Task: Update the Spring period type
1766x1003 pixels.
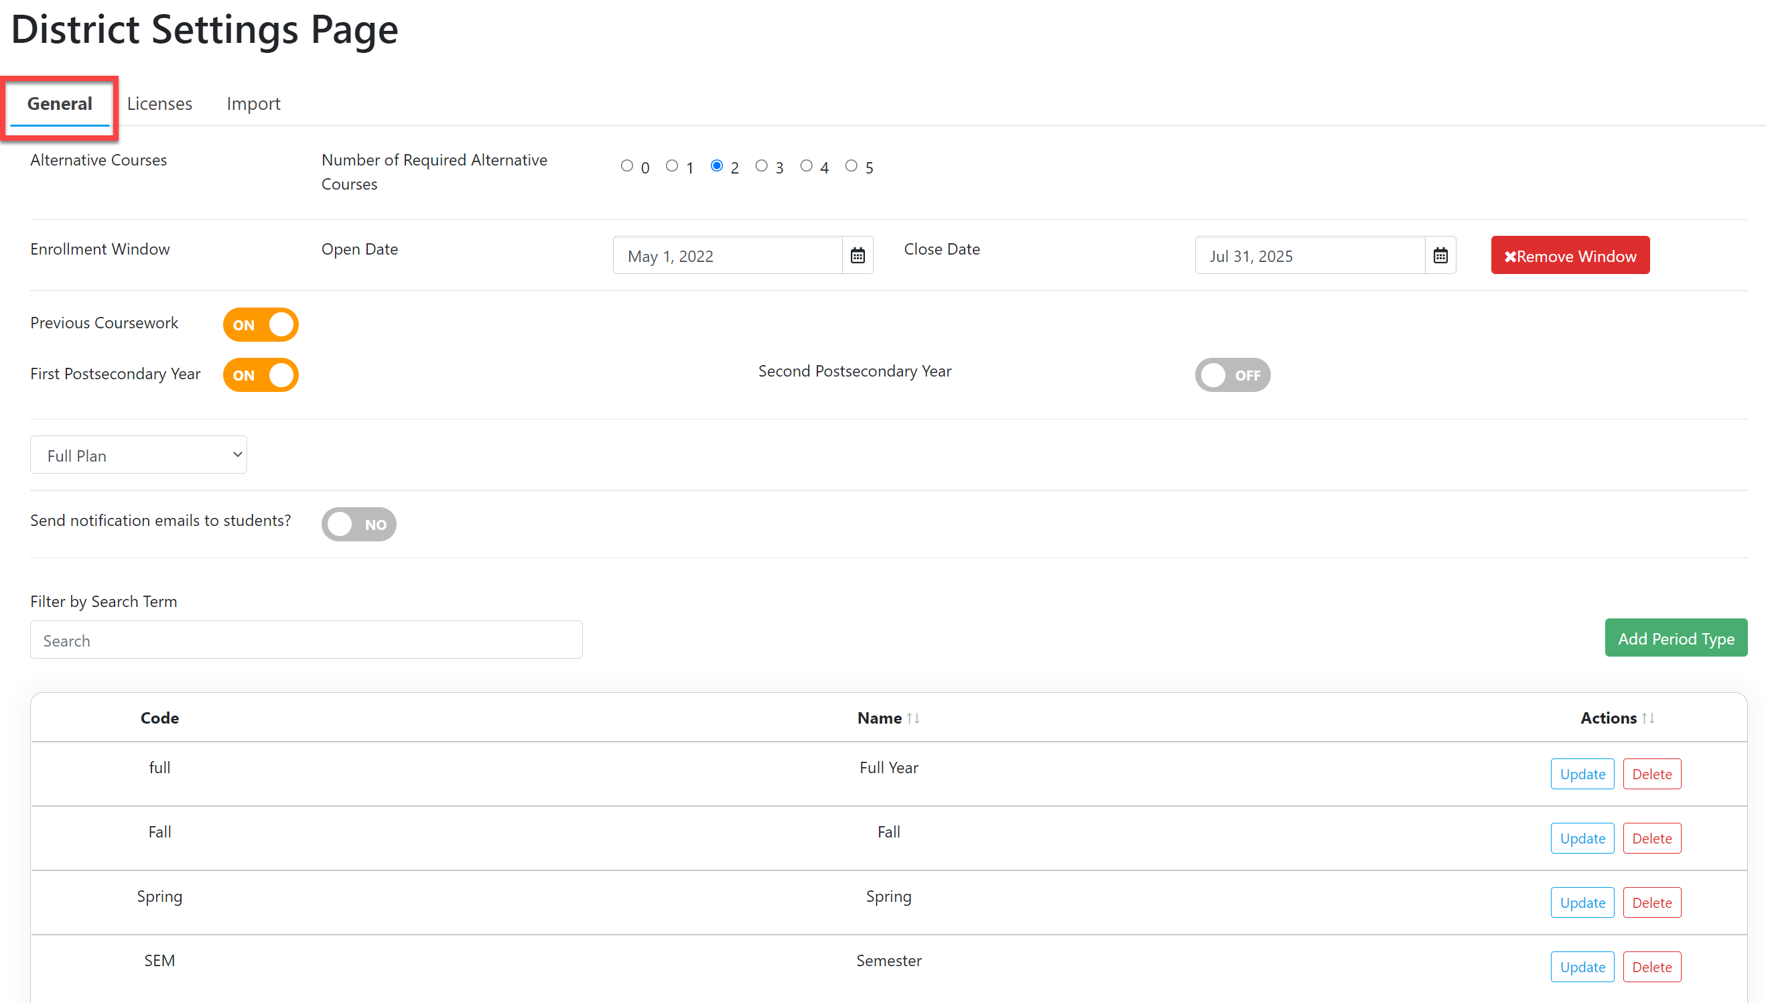Action: (x=1582, y=902)
